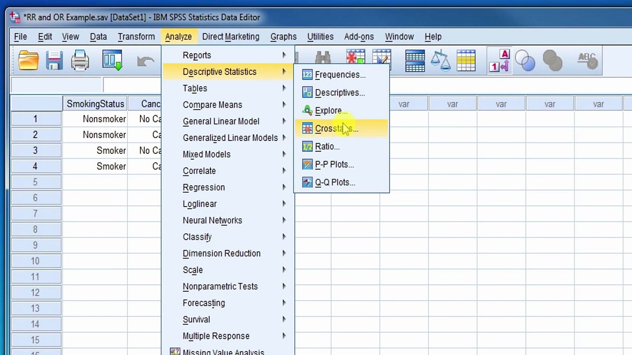Open the Crosstabs dialog from the submenu
The height and width of the screenshot is (355, 632).
[x=341, y=129]
